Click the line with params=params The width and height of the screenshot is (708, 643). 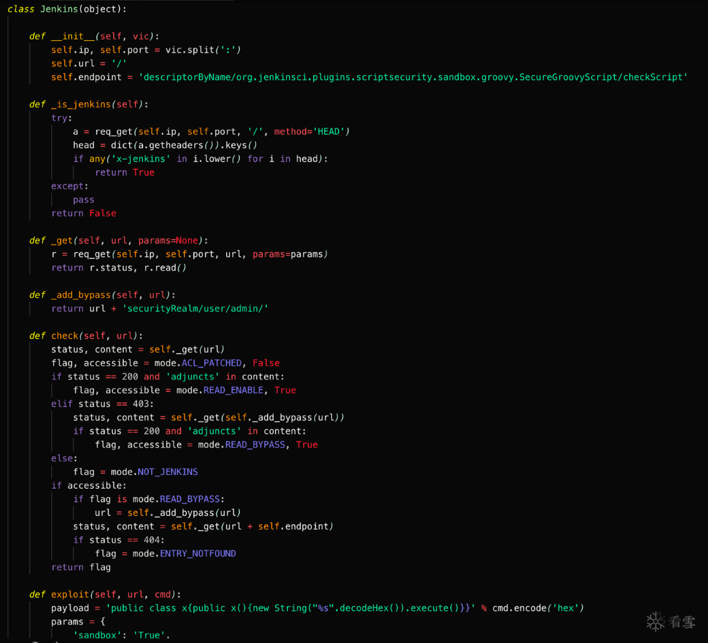tap(189, 254)
